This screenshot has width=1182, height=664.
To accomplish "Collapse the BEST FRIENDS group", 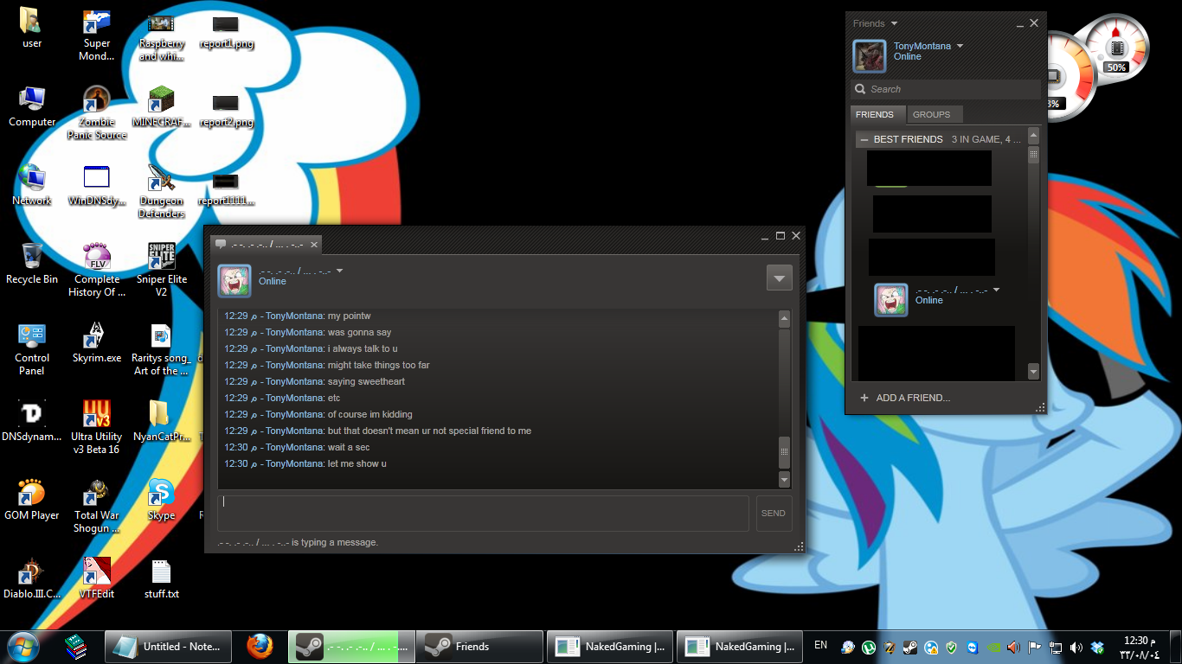I will [x=864, y=139].
